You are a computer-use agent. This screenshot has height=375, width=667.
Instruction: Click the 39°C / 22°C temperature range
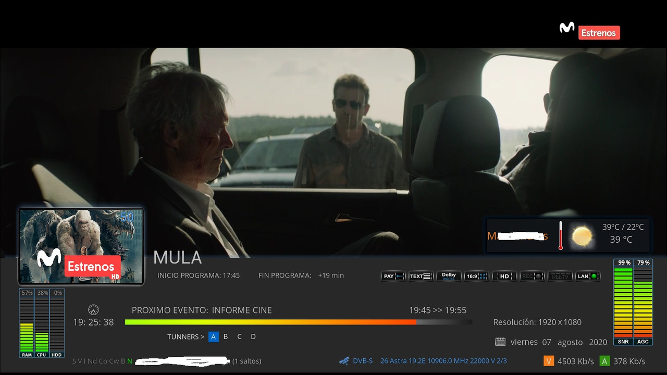[x=623, y=227]
